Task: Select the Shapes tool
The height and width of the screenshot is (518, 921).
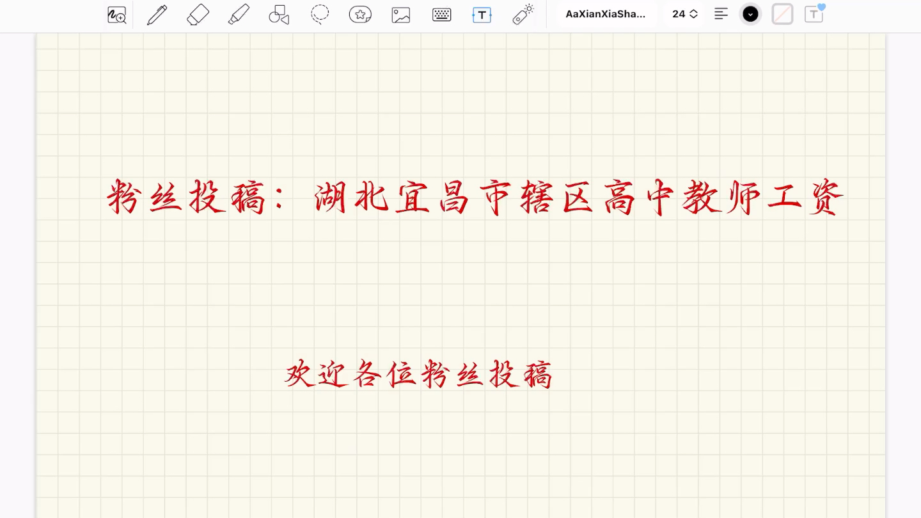Action: point(279,15)
